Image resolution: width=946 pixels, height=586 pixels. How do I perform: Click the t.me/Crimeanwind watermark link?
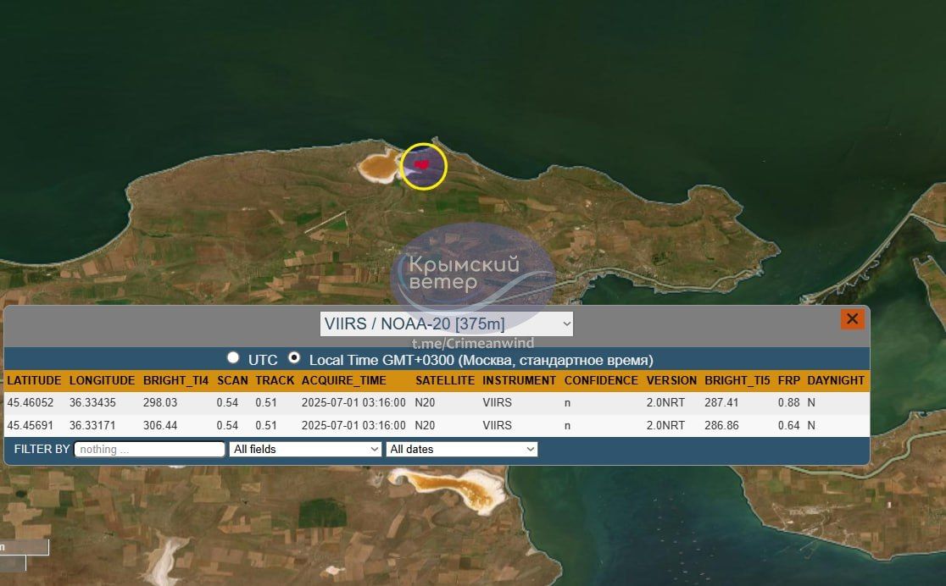coord(473,343)
